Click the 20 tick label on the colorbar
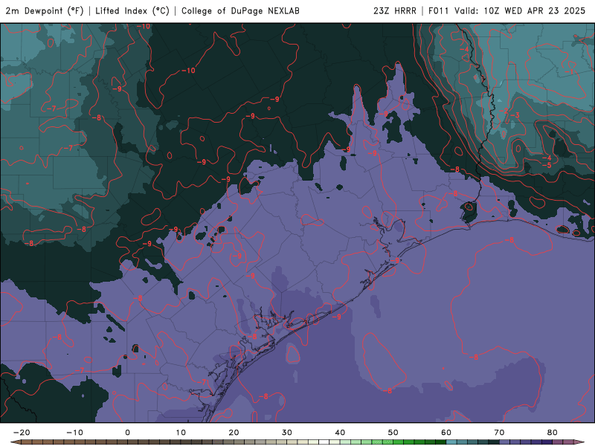 pos(234,433)
